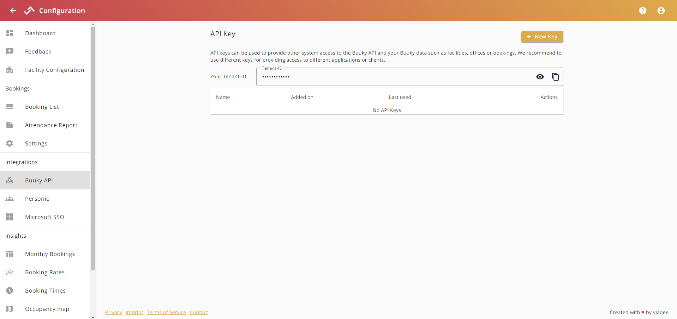Open the Imprint footer link
The height and width of the screenshot is (319, 677).
point(134,312)
